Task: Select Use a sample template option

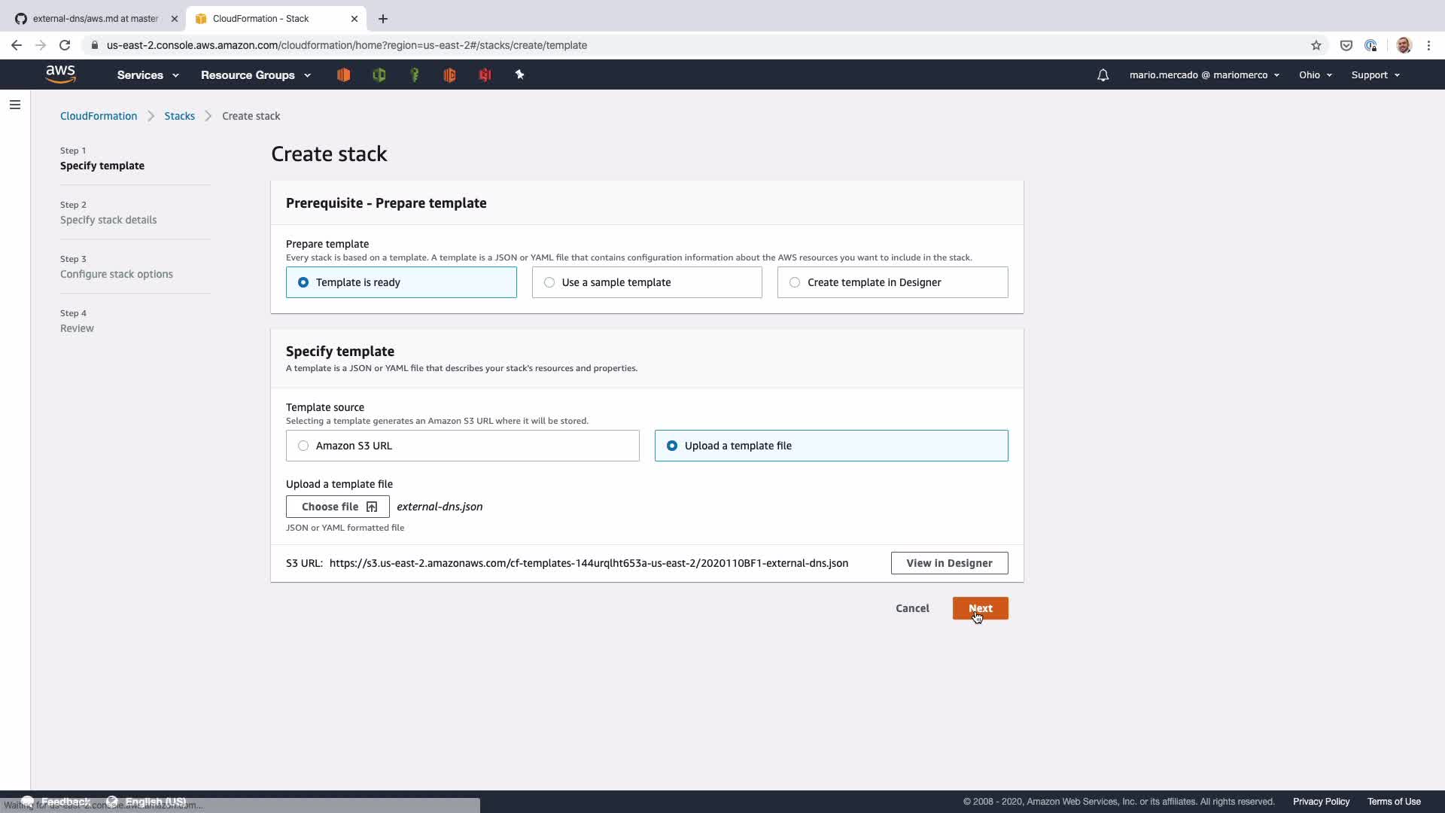Action: coord(646,282)
